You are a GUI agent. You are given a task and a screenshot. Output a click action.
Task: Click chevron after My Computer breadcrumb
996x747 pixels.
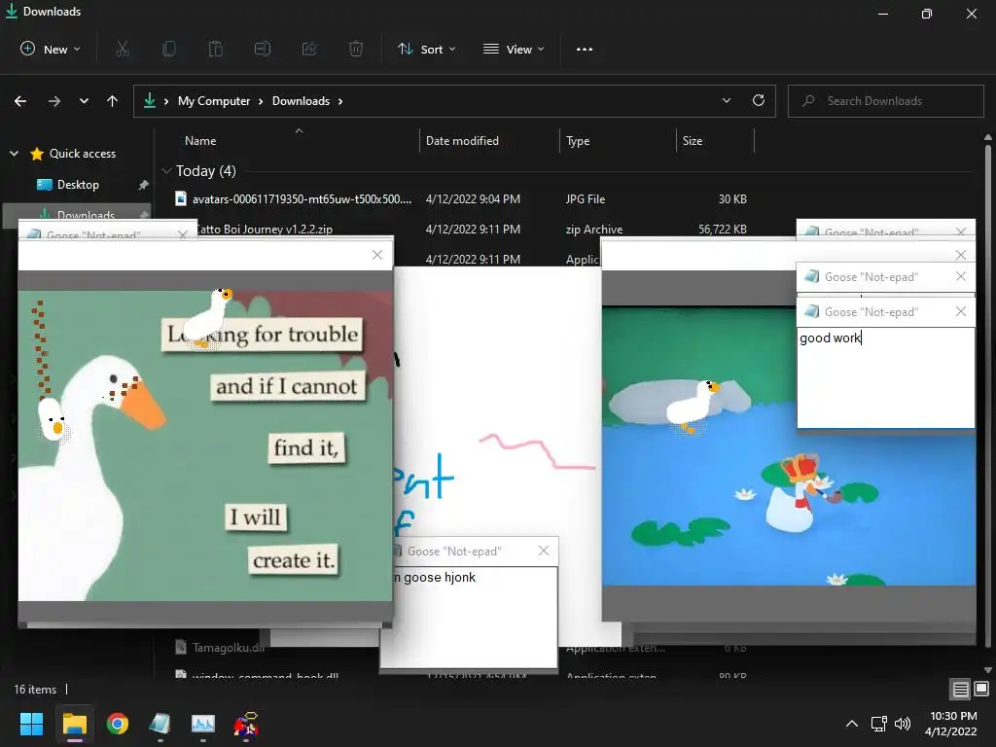(261, 101)
